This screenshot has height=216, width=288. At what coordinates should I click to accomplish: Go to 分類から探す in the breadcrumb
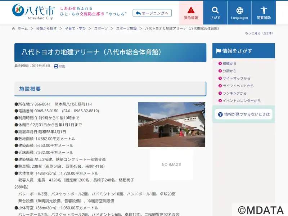click(x=46, y=28)
